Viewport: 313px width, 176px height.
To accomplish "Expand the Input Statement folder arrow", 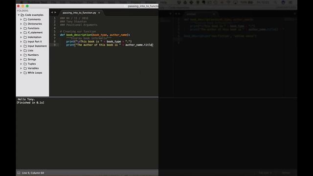I will pyautogui.click(x=21, y=46).
